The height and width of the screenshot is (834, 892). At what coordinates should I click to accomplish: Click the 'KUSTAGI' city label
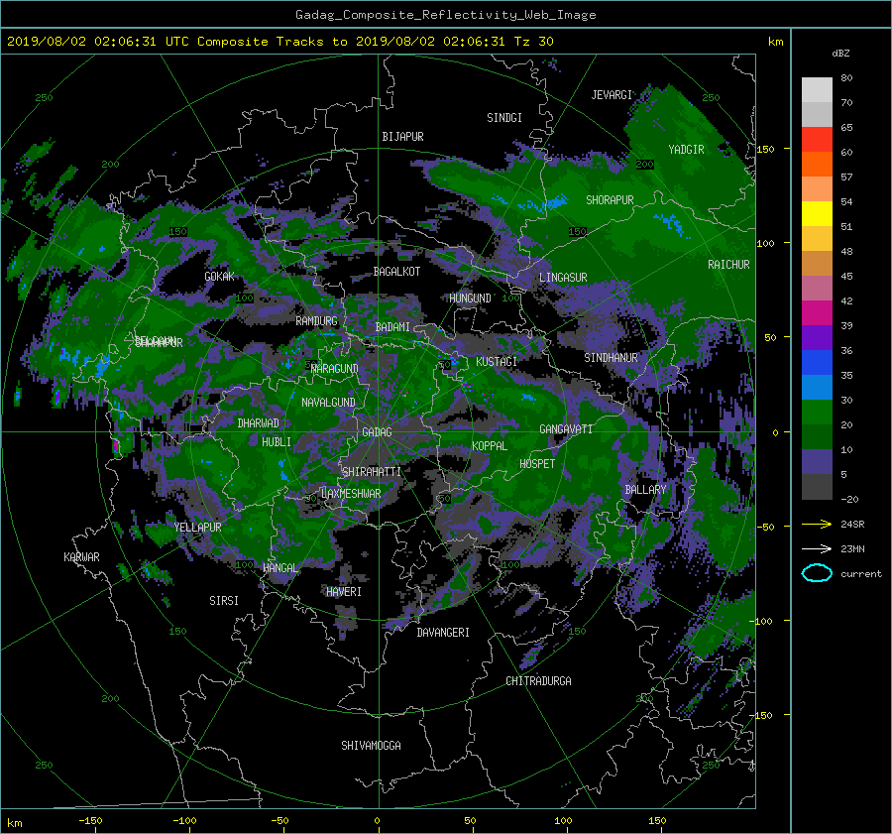click(497, 362)
